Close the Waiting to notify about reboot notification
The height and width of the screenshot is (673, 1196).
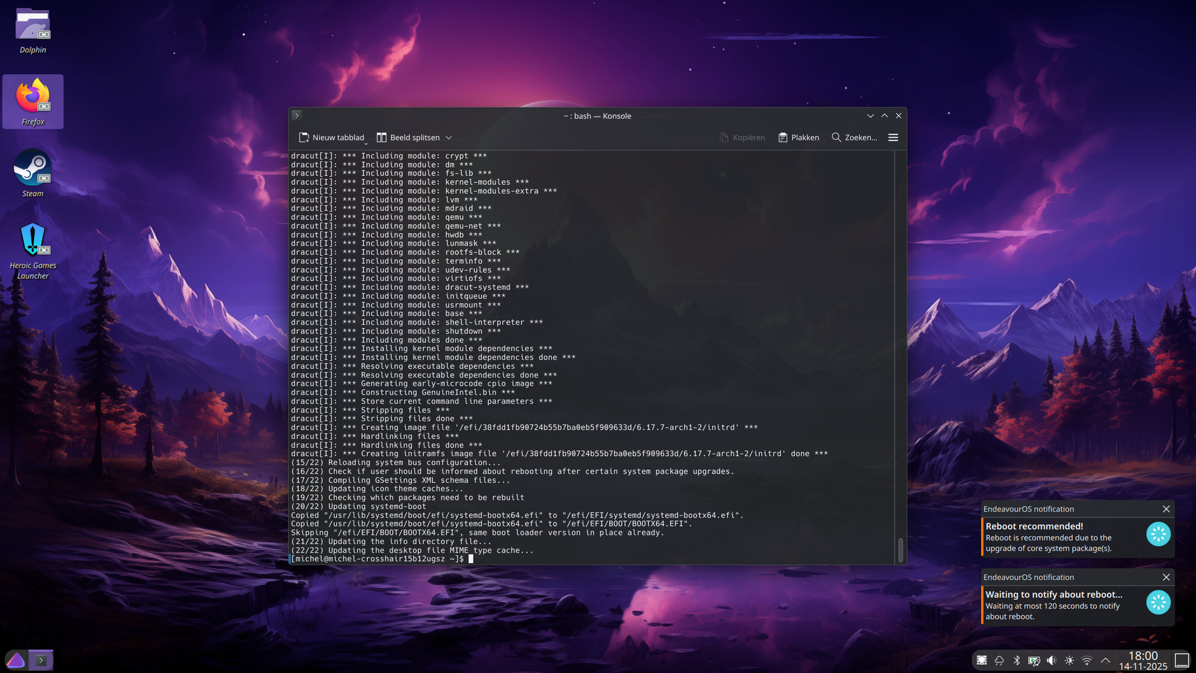point(1166,578)
